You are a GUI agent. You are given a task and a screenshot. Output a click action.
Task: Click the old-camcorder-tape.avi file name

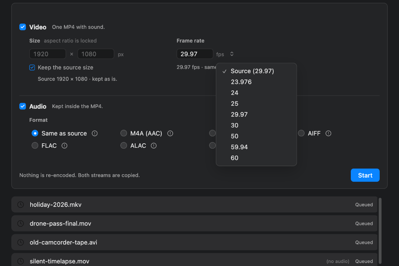(x=64, y=242)
